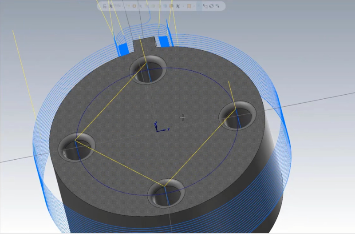Pick the bottommost countersunk hole on the part
355x234 pixels.
(x=165, y=193)
